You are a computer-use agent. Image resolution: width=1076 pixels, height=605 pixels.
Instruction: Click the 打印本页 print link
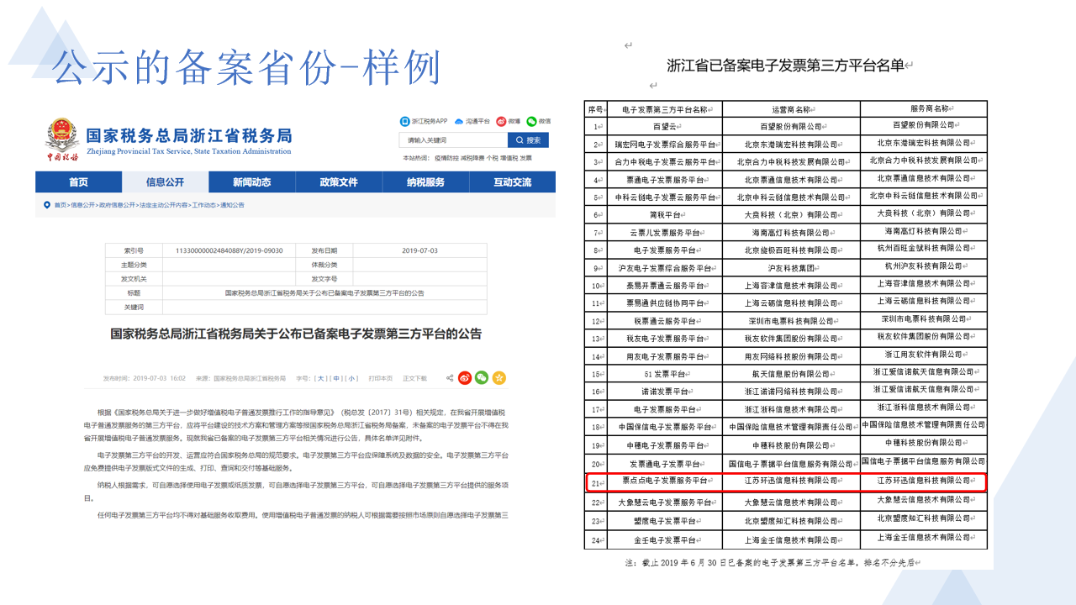pos(381,379)
